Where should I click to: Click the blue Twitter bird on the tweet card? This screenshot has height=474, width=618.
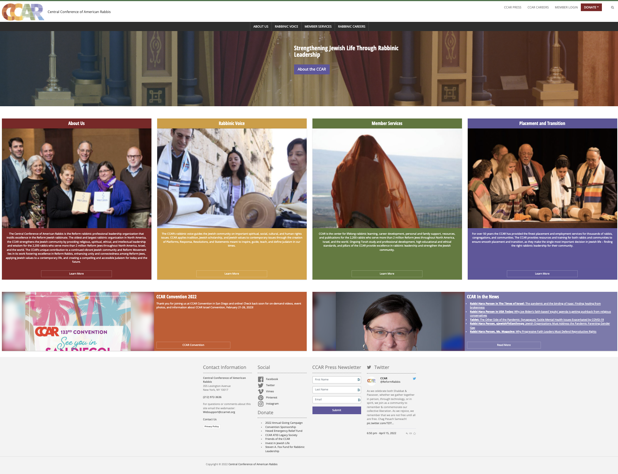tap(414, 379)
